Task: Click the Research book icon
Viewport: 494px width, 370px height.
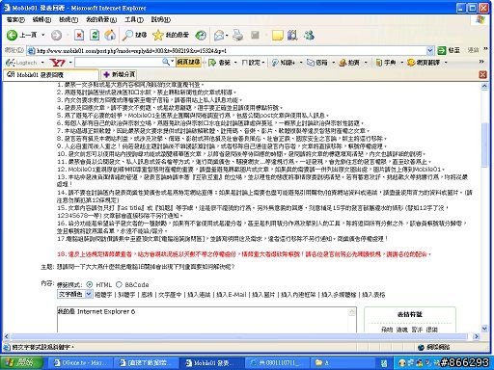Action: click(x=292, y=35)
